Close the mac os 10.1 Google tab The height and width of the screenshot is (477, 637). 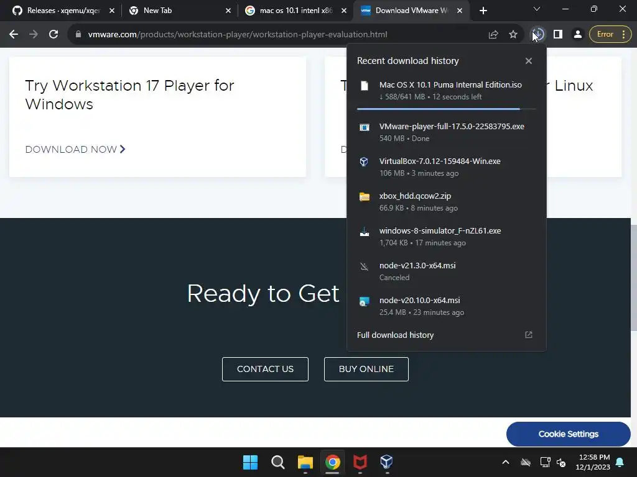(x=344, y=11)
